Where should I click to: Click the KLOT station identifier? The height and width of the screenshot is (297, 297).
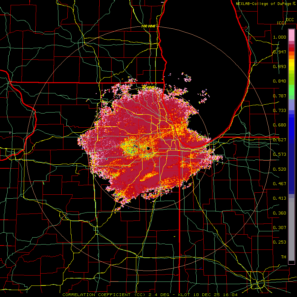[185, 295]
